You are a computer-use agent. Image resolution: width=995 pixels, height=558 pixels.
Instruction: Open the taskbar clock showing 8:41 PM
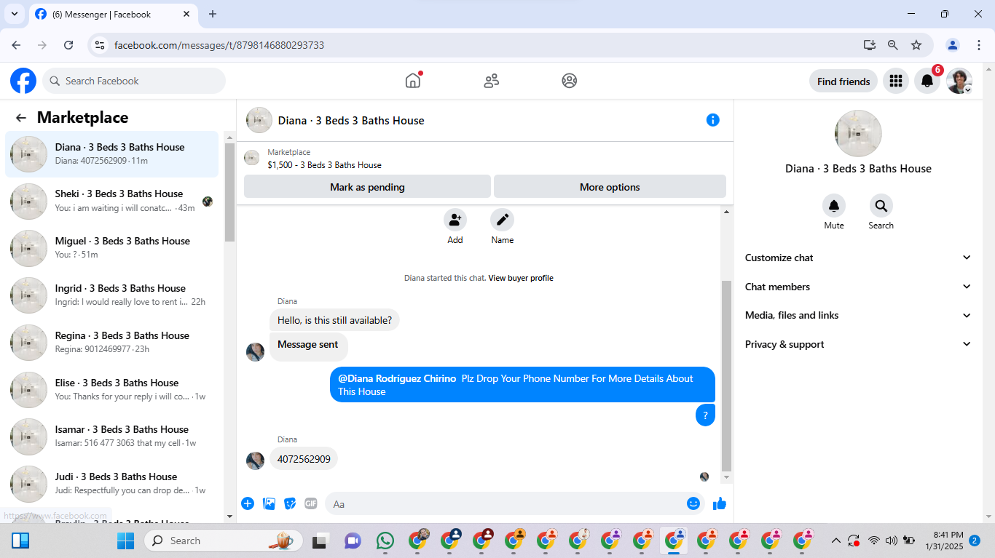[x=944, y=541]
